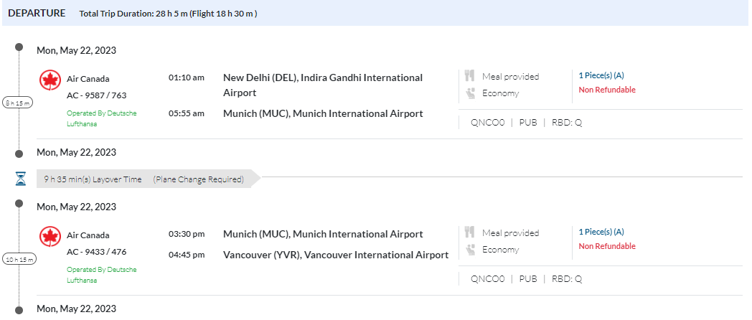Viewport: 752px width, 320px height.
Task: Click meal icon on Munich–Vancouver flight
Action: coord(471,232)
